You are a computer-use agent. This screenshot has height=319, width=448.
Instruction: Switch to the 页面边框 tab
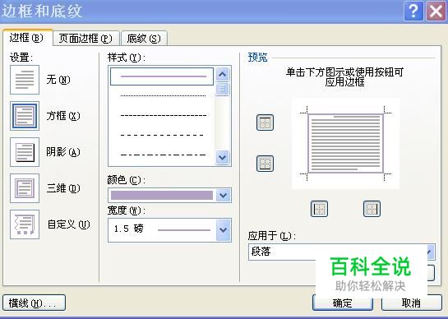(x=85, y=39)
